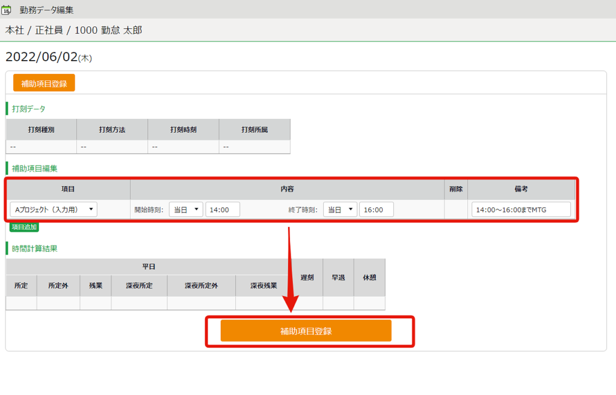Image resolution: width=616 pixels, height=395 pixels.
Task: Click the 打刻種別 column header
Action: coord(42,130)
